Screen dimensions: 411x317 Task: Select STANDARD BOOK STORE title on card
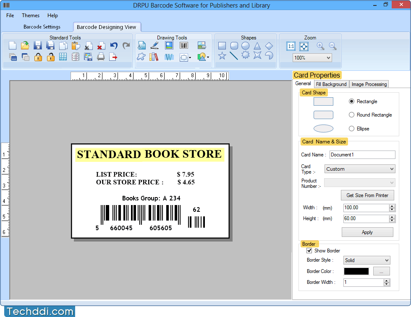click(150, 154)
